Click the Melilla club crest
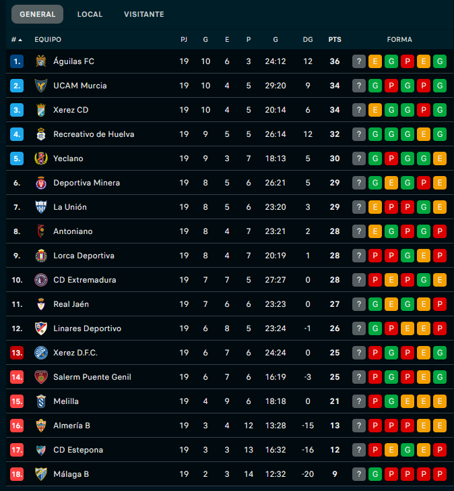 click(40, 401)
